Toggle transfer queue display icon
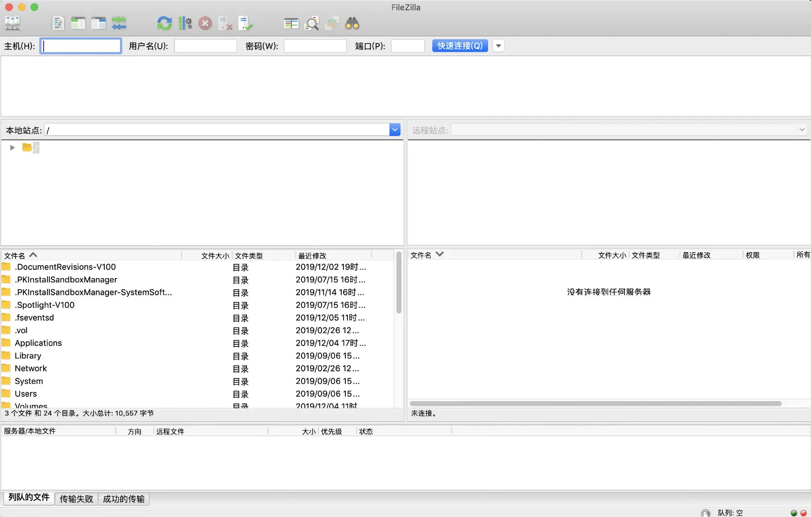 tap(119, 23)
